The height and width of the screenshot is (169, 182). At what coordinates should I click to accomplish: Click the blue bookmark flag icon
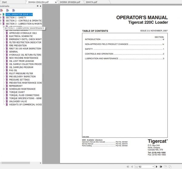click(x=14, y=11)
